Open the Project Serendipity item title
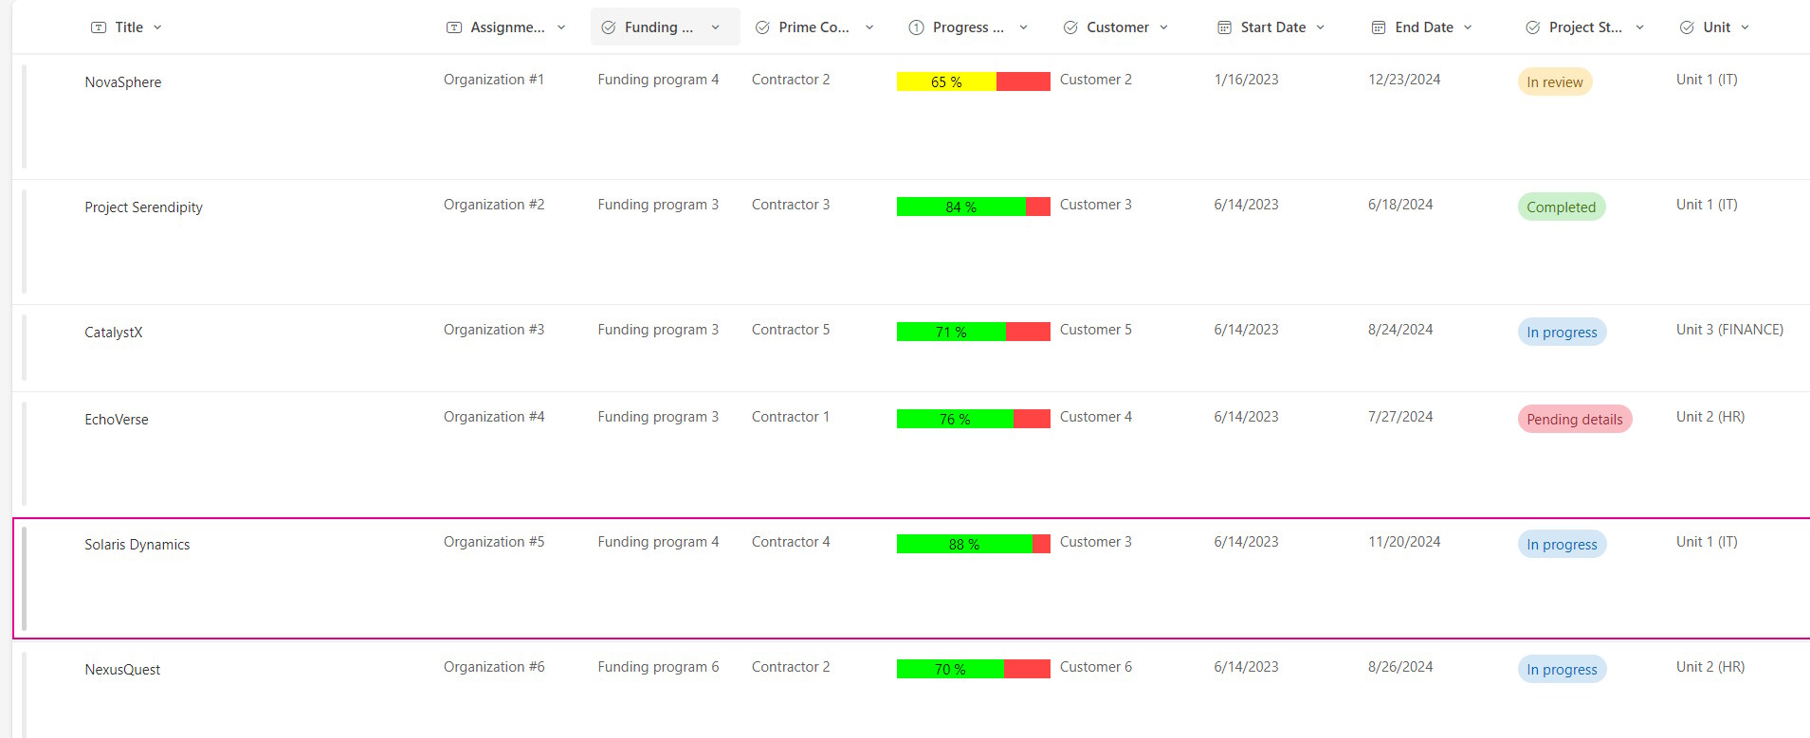Image resolution: width=1810 pixels, height=738 pixels. [x=143, y=207]
